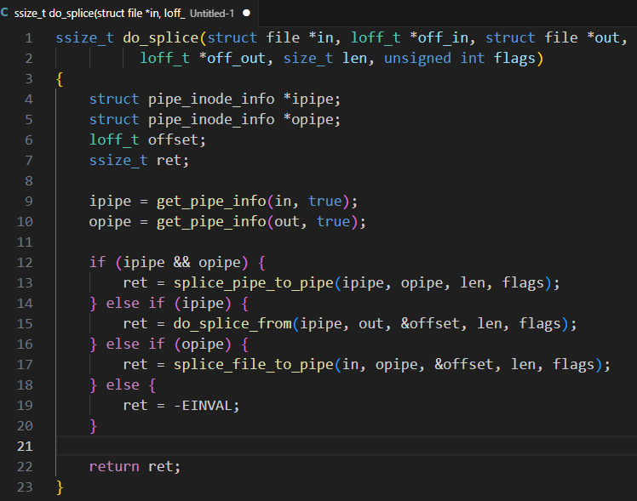Click the 'return' keyword on line 22

coord(114,466)
